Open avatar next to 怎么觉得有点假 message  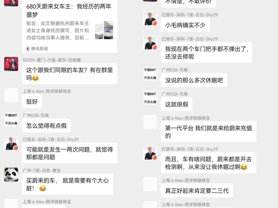(11, 119)
